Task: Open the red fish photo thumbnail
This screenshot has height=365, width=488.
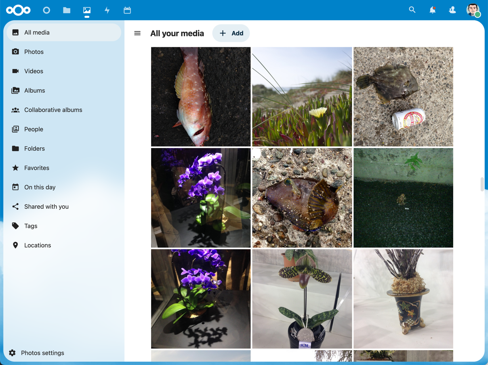Action: pos(201,97)
